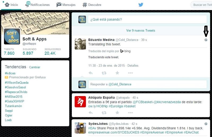Open Eduardo Medina's name link
This screenshot has width=212, height=137.
(101, 40)
